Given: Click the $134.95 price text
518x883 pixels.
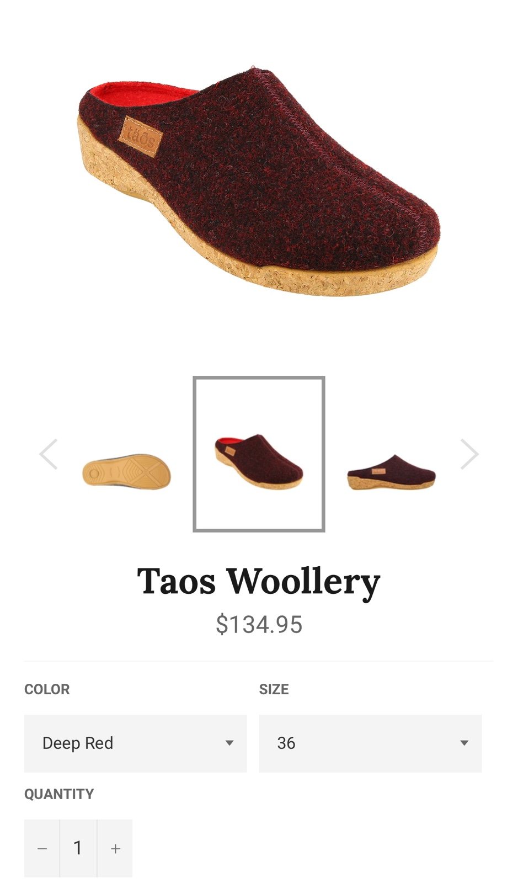Looking at the screenshot, I should coord(259,625).
